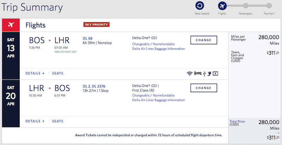Click the red airplane Flights header icon
This screenshot has height=145, width=282.
(11, 25)
